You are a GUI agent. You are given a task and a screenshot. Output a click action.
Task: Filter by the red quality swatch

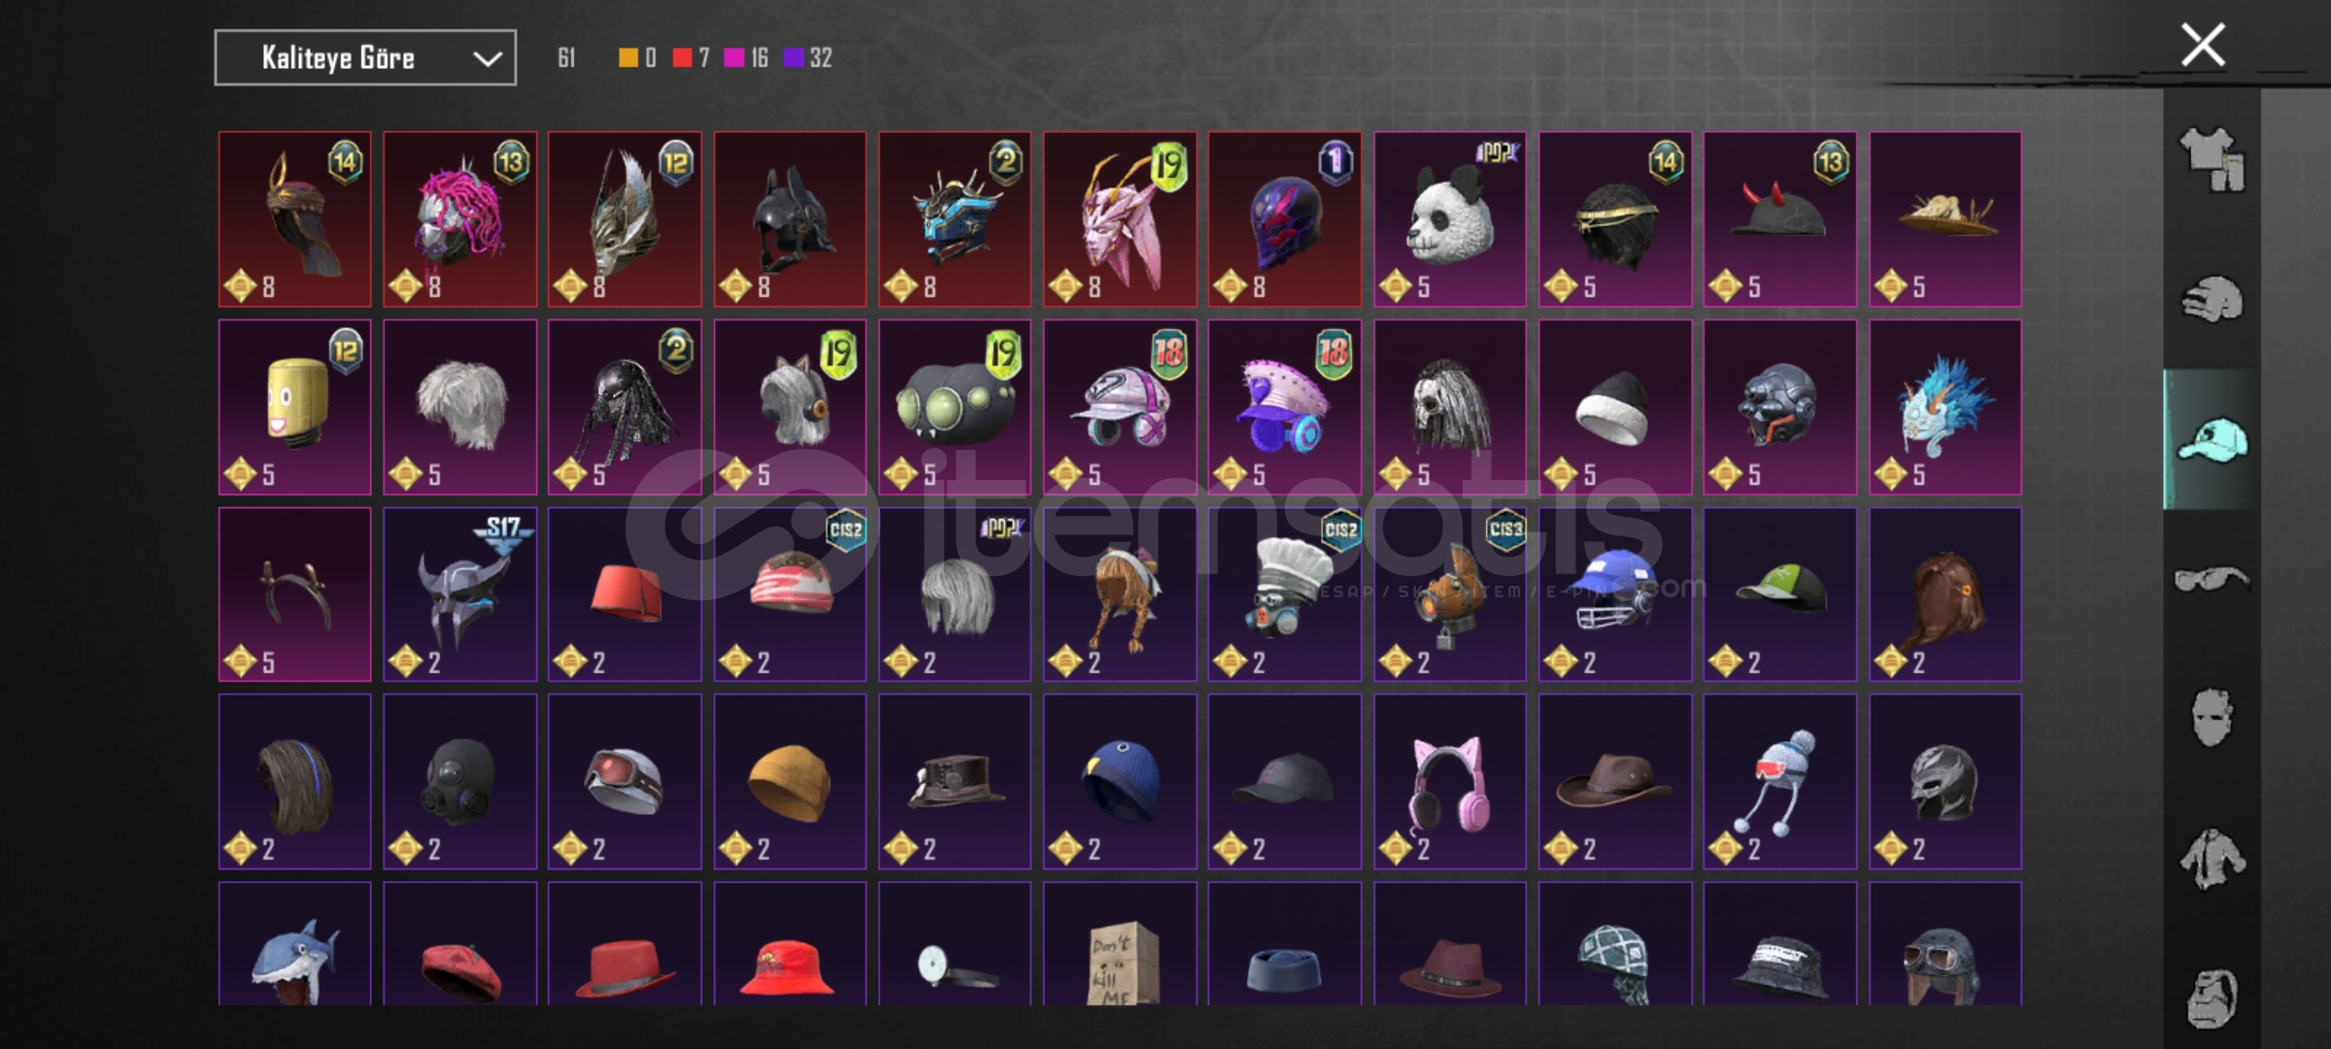point(682,58)
